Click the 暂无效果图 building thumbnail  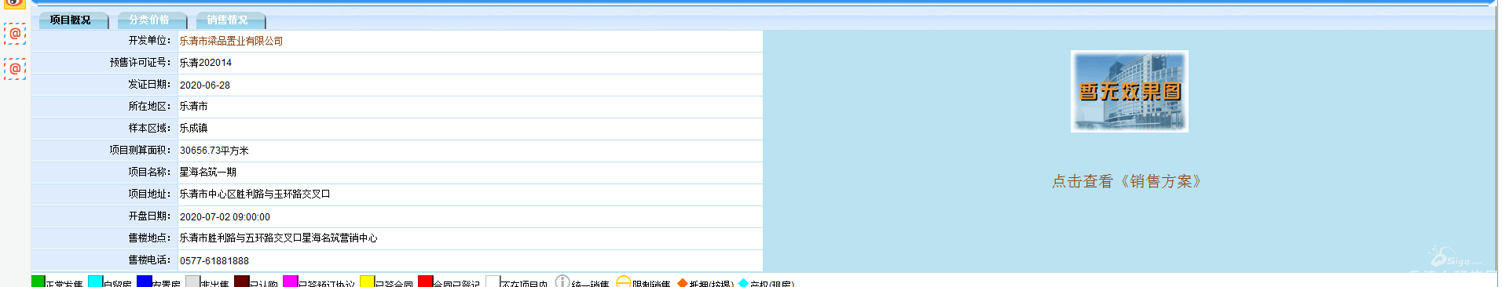point(1129,91)
